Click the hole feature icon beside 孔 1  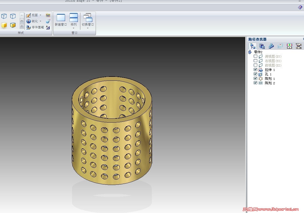coord(261,74)
